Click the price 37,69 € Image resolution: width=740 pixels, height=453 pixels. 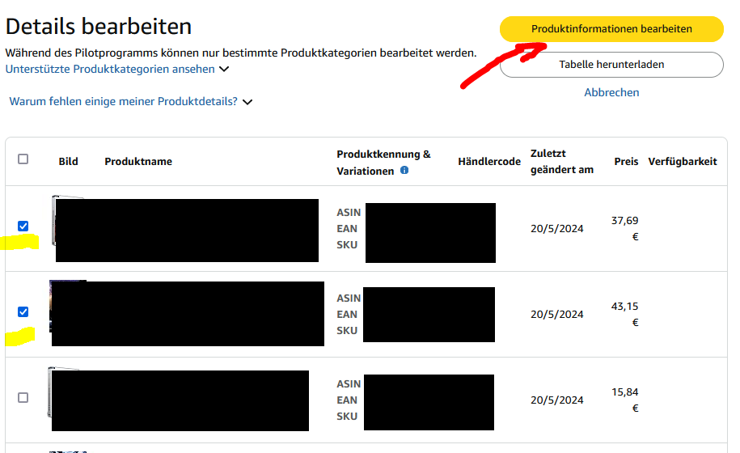point(625,228)
